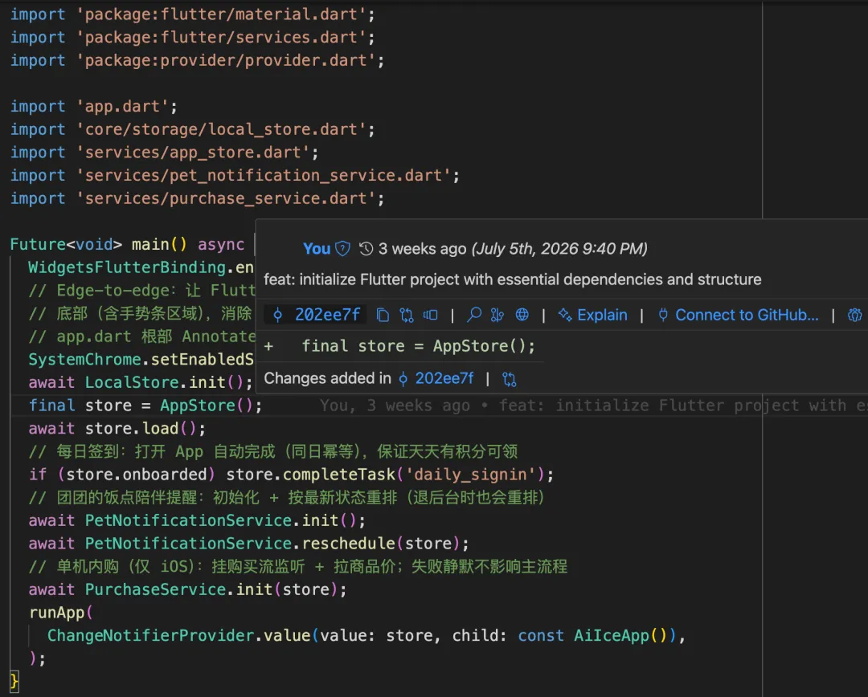Click the sparkle icon beside Explain
Screen dimensions: 868x697
click(x=565, y=315)
